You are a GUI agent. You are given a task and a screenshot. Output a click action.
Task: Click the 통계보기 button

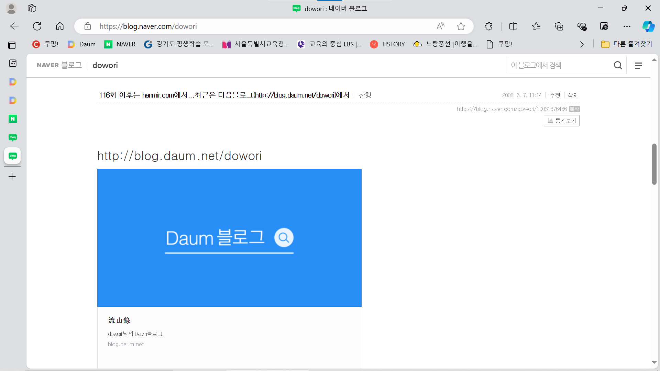pos(562,121)
